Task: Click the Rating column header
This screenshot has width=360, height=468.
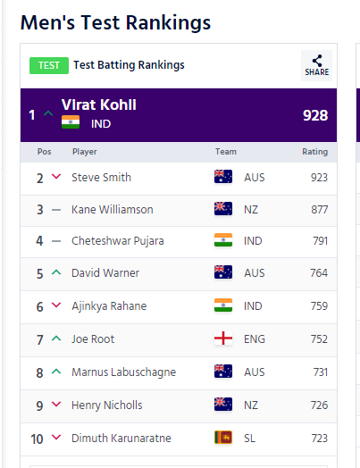Action: point(315,152)
